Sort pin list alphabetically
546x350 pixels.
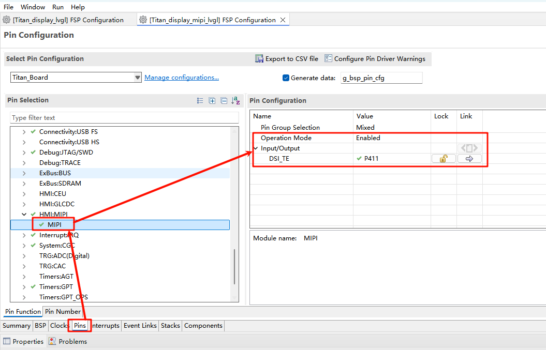tap(235, 101)
